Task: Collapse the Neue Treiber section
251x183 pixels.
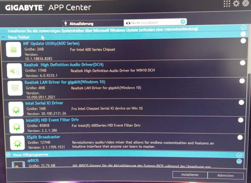Action: [x=3, y=37]
